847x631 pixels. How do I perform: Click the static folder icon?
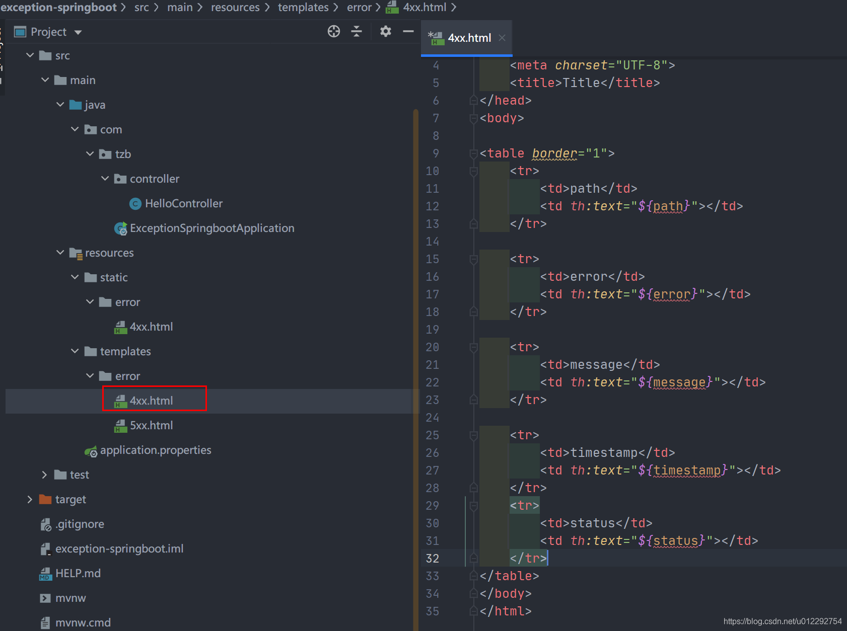click(91, 277)
